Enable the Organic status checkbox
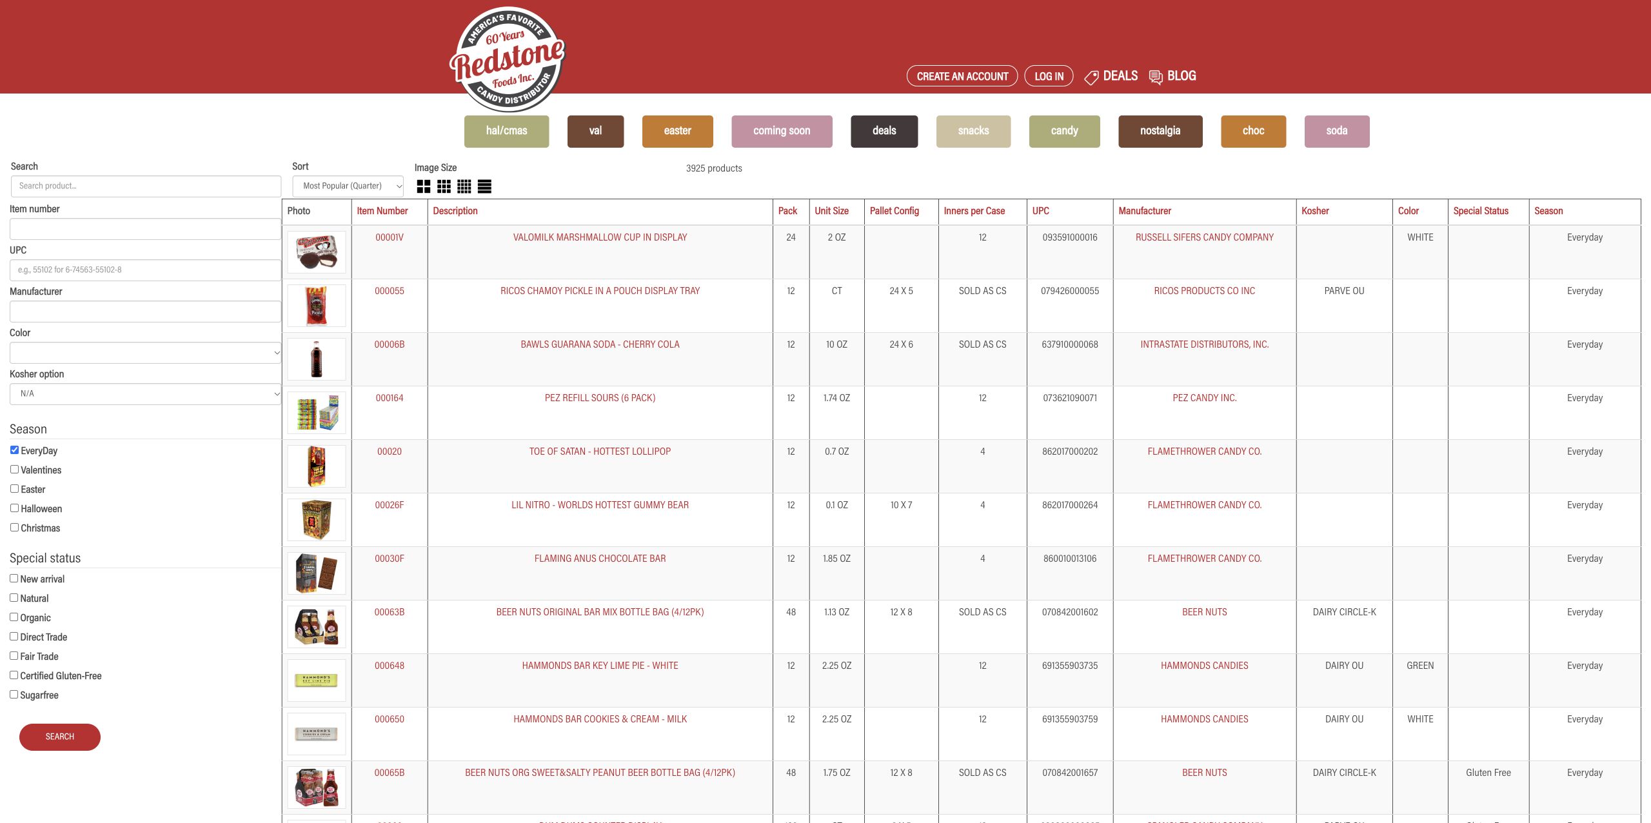The image size is (1651, 823). click(14, 617)
